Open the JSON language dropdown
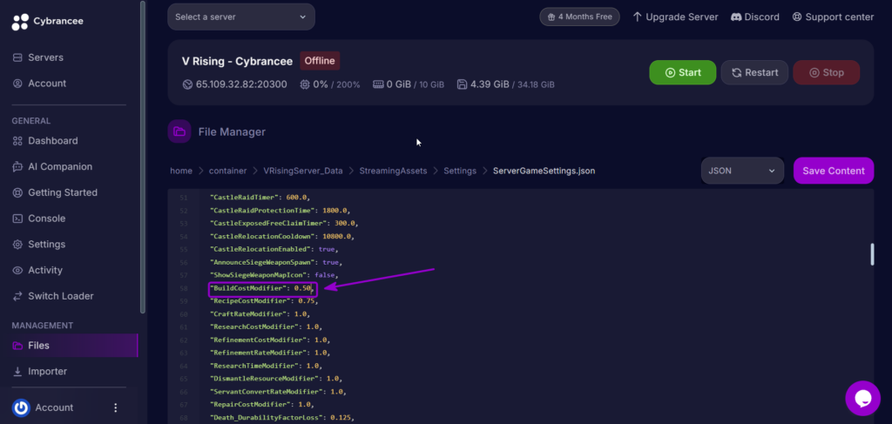 pyautogui.click(x=742, y=171)
